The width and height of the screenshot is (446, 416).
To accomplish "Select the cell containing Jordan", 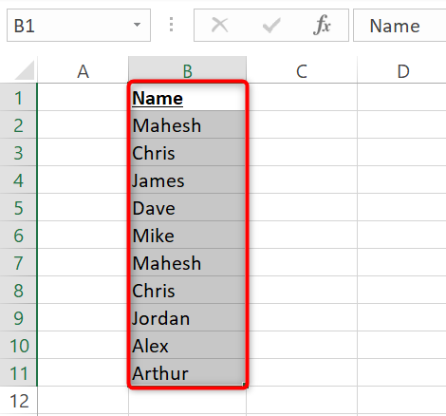I will coord(188,317).
